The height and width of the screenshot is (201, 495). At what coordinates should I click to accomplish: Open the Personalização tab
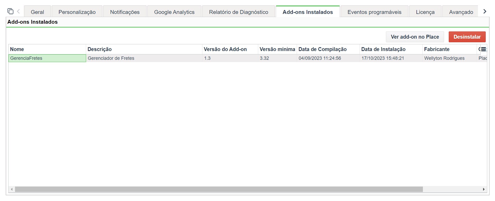point(77,12)
